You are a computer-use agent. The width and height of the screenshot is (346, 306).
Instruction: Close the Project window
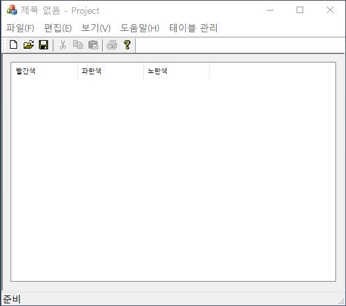[330, 10]
